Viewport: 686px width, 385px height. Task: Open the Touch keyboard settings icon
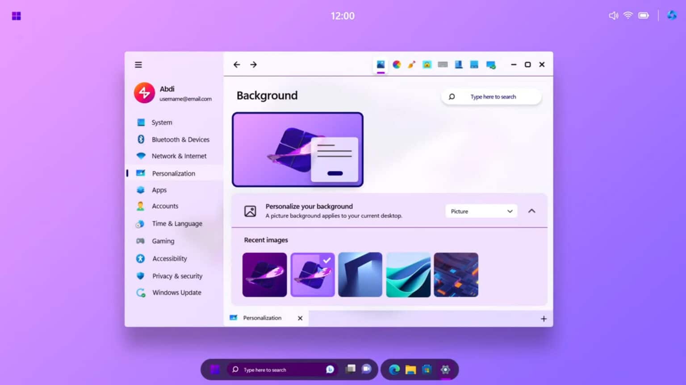443,64
